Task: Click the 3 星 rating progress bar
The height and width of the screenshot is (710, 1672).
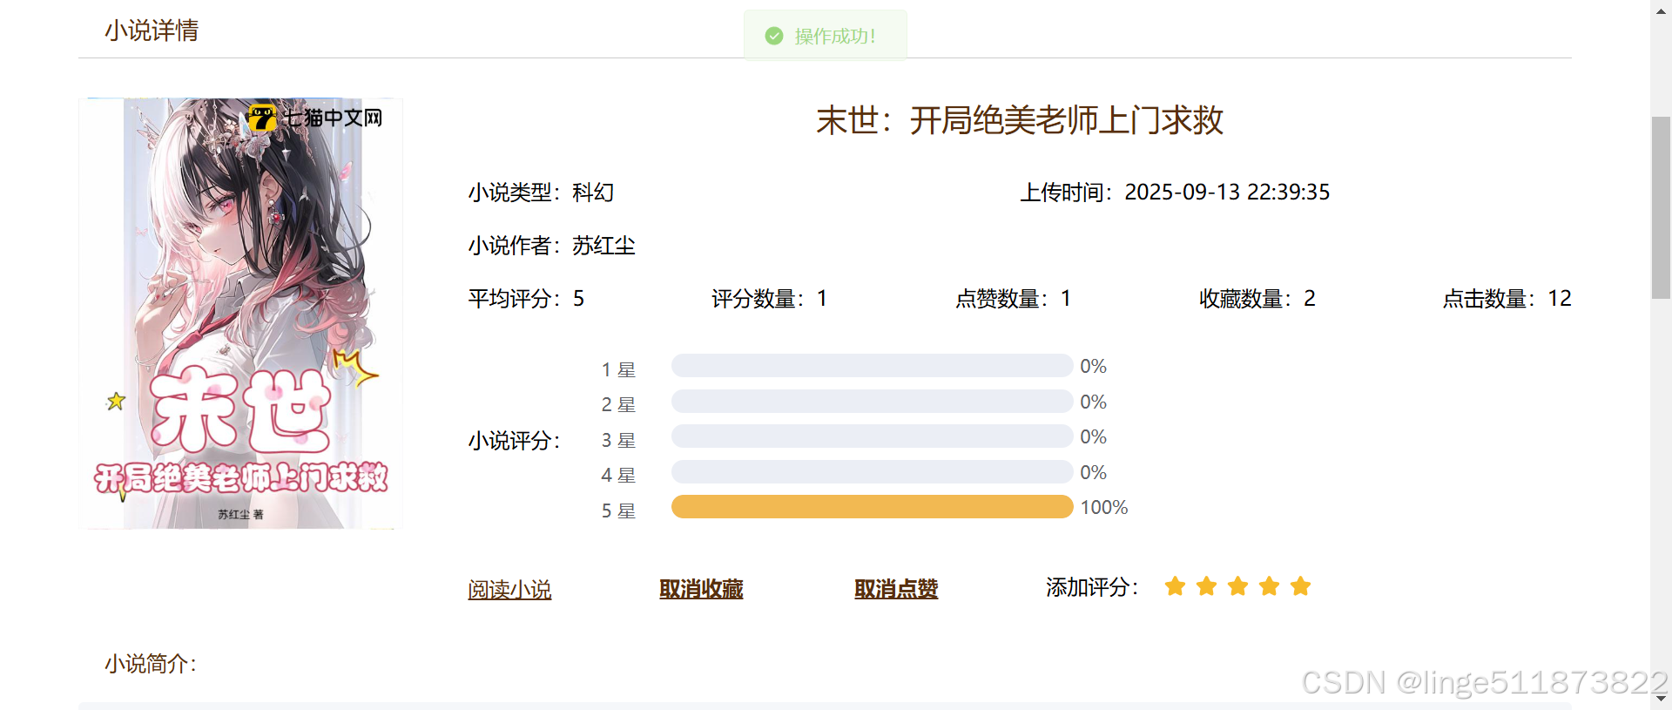Action: tap(872, 436)
